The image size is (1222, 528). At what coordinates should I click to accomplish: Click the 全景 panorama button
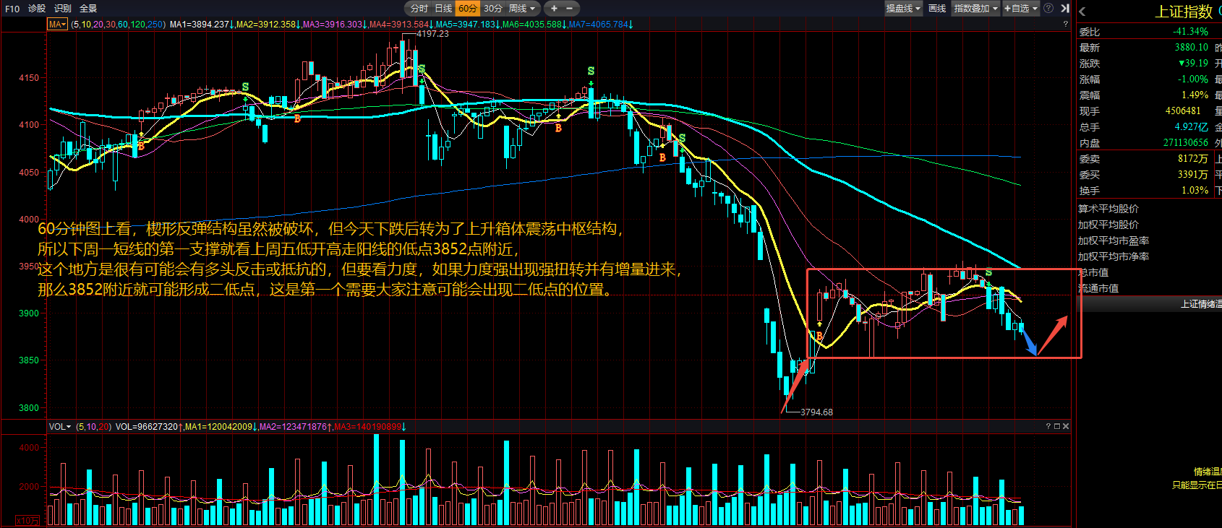88,9
